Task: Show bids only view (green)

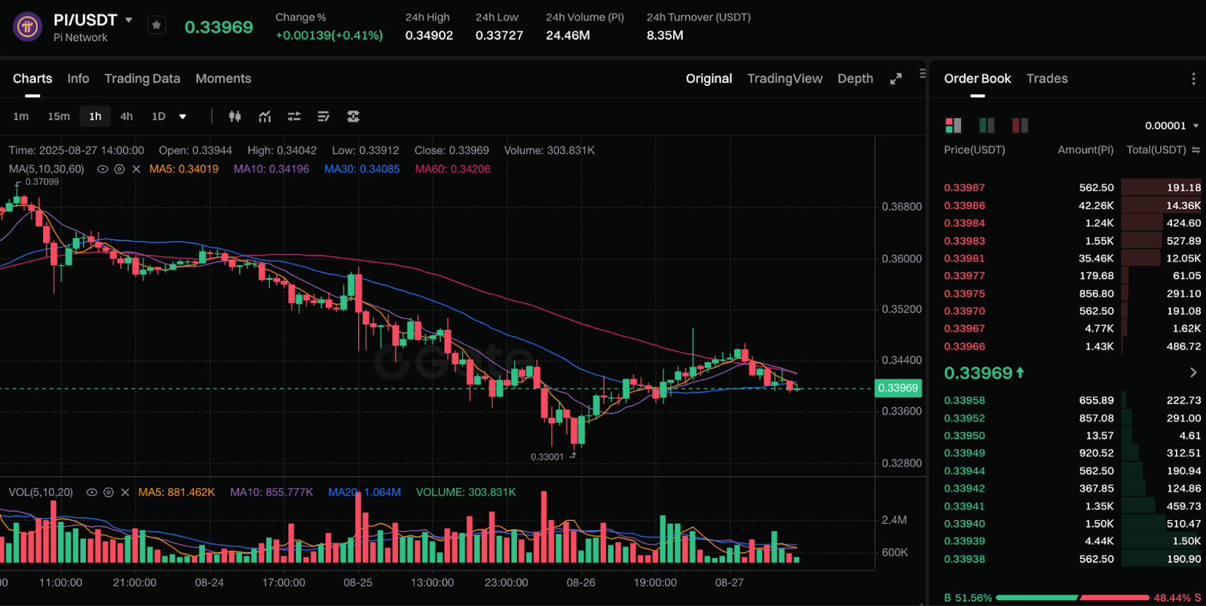Action: tap(987, 126)
